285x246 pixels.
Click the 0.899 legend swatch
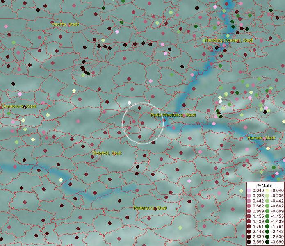pyautogui.click(x=249, y=211)
